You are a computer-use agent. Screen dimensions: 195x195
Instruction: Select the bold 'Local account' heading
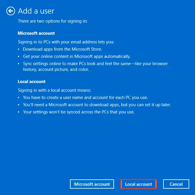pos(32,82)
